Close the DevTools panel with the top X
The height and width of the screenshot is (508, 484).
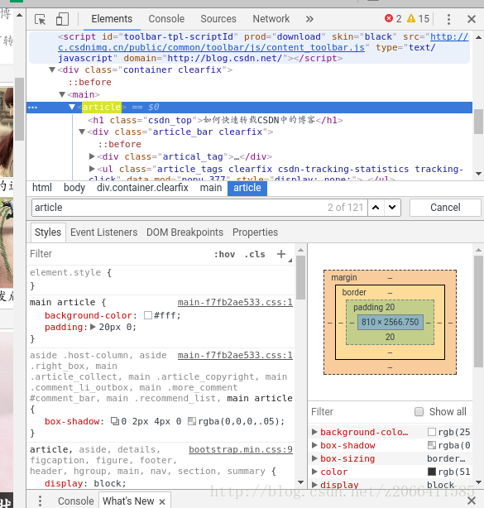point(472,19)
